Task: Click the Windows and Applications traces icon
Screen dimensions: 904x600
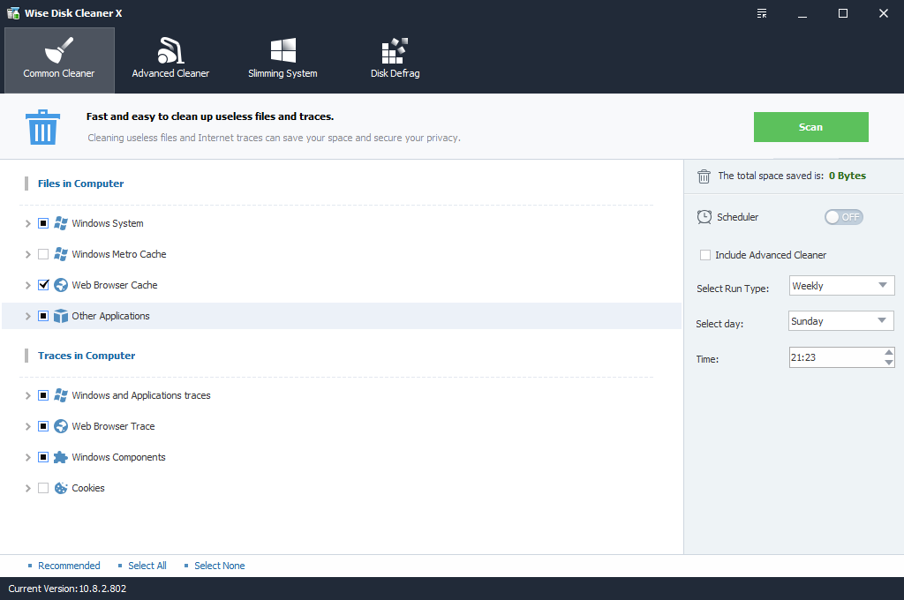Action: (x=61, y=395)
